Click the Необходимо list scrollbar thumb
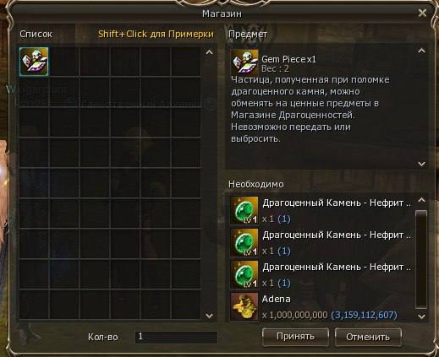This screenshot has width=439, height=357. pos(421,259)
